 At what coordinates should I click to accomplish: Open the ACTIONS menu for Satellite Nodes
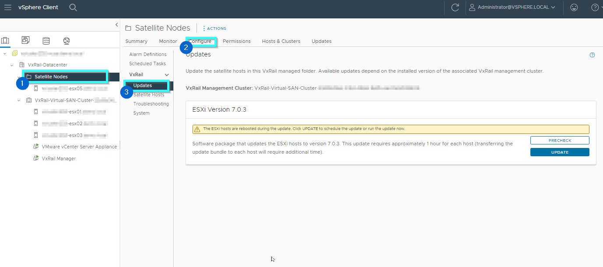214,28
